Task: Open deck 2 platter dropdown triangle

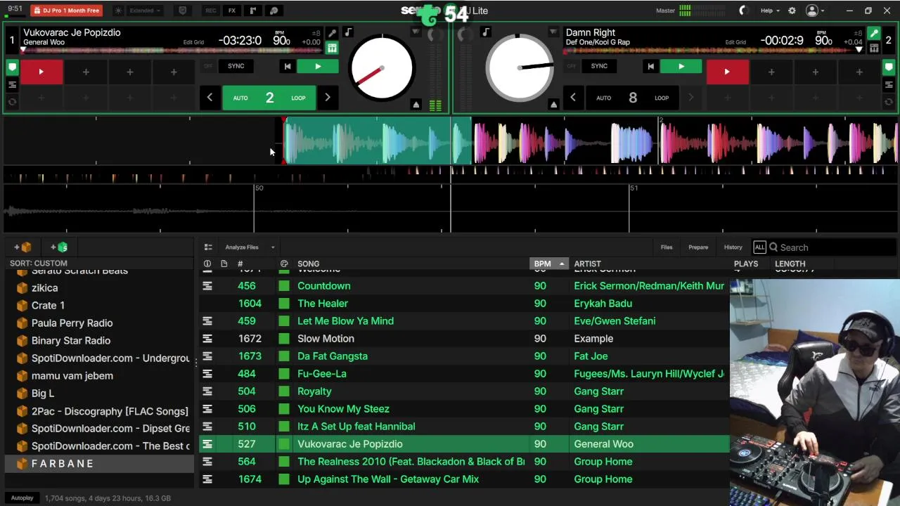Action: (x=553, y=32)
